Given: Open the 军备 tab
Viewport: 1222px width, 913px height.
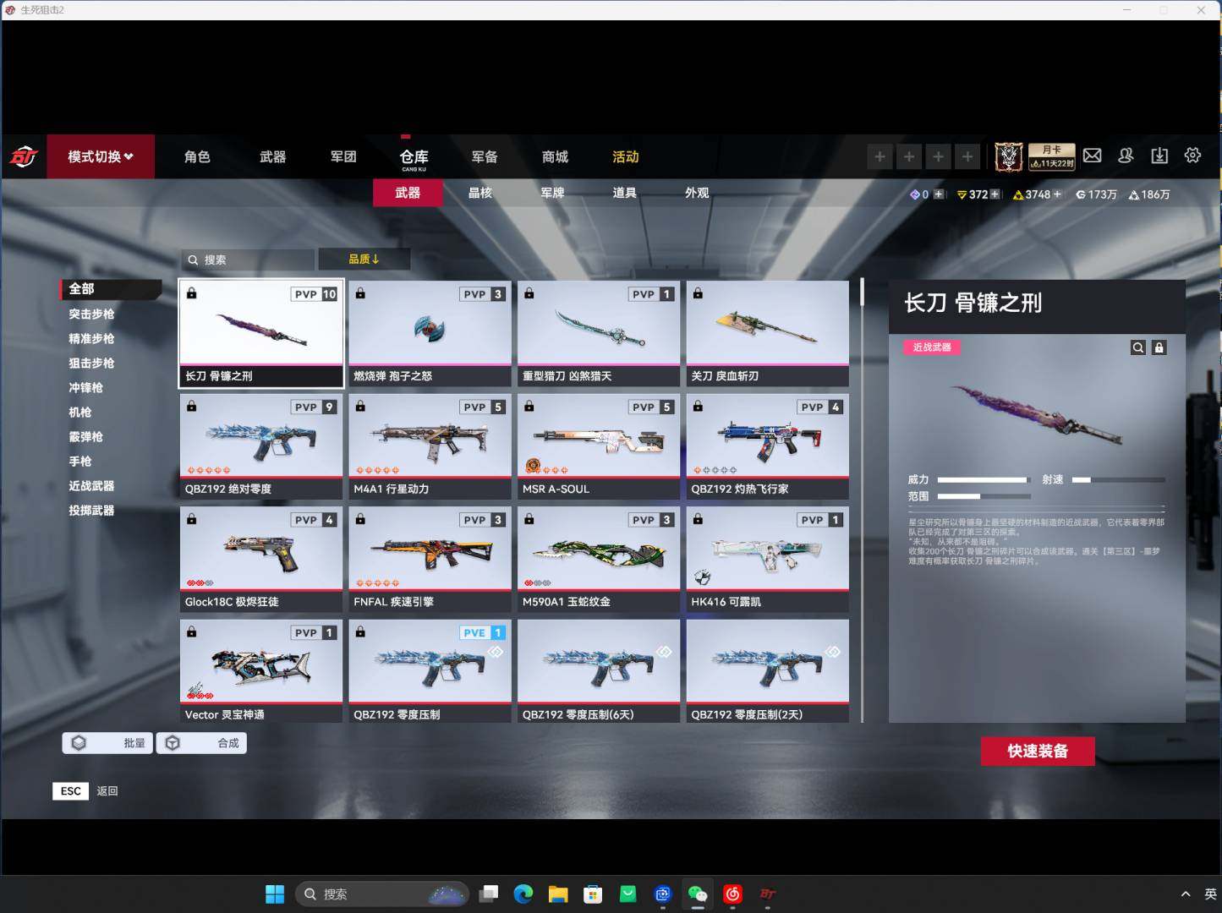Looking at the screenshot, I should coord(485,156).
